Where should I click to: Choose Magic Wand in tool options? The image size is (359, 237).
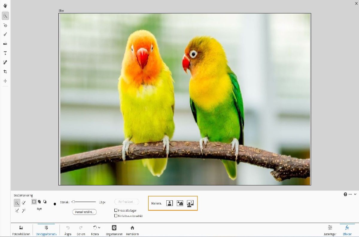[24, 210]
